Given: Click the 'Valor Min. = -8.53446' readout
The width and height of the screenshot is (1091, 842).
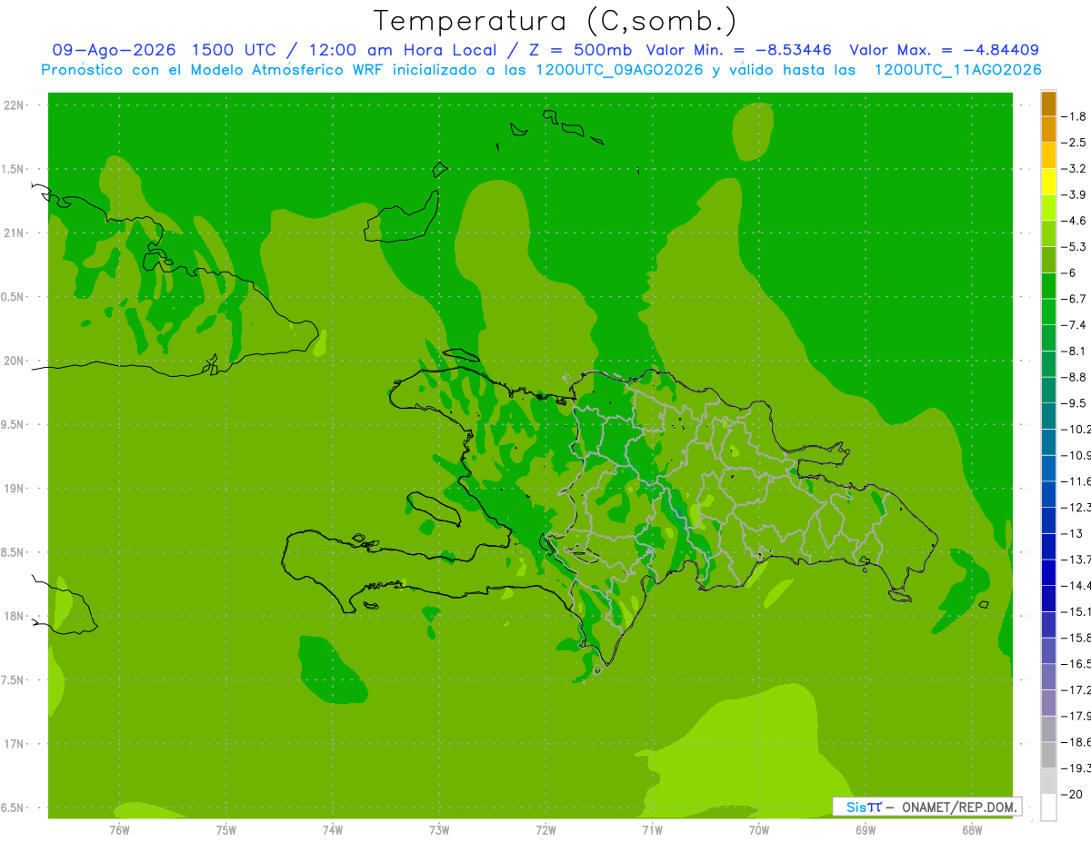Looking at the screenshot, I should coord(738,50).
